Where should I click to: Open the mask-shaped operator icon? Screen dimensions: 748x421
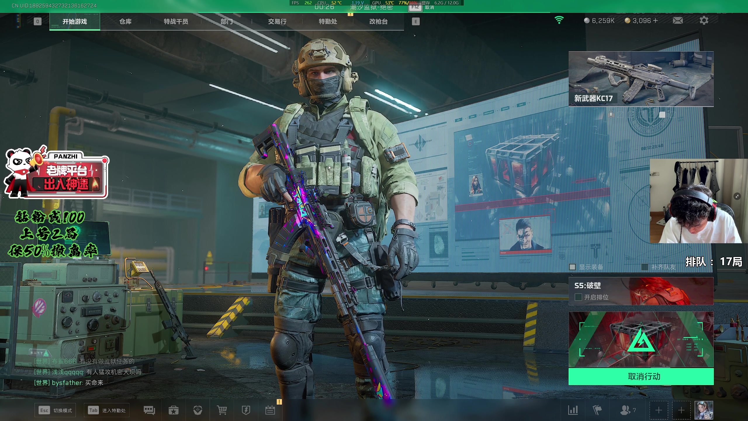coord(198,410)
